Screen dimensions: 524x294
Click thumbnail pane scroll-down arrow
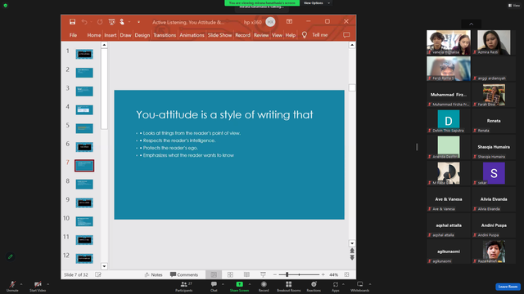pyautogui.click(x=104, y=266)
